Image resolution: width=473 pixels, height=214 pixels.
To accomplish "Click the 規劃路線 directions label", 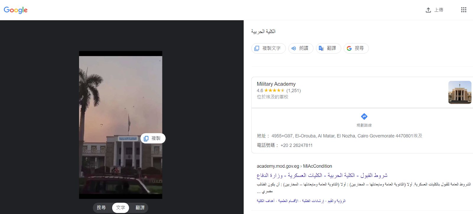I will coord(364,125).
